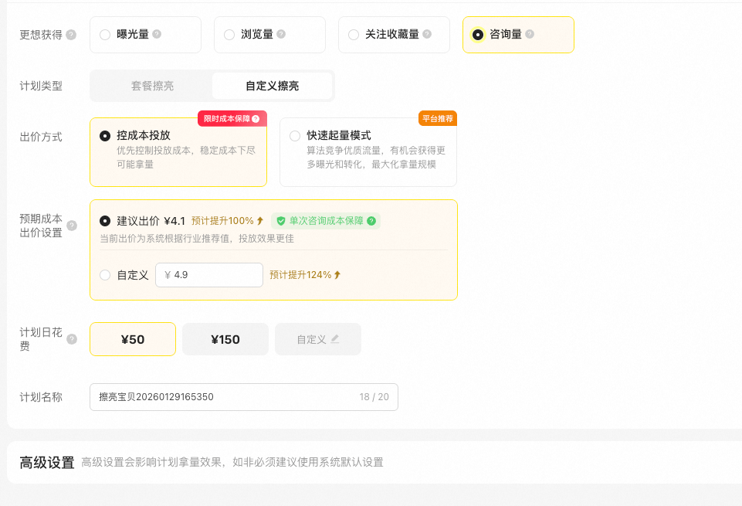Select 曝光量 radio option
742x506 pixels.
pos(105,35)
